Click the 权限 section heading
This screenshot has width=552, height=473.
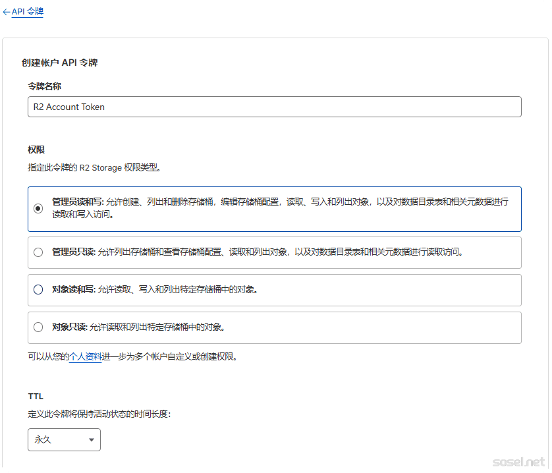click(36, 150)
